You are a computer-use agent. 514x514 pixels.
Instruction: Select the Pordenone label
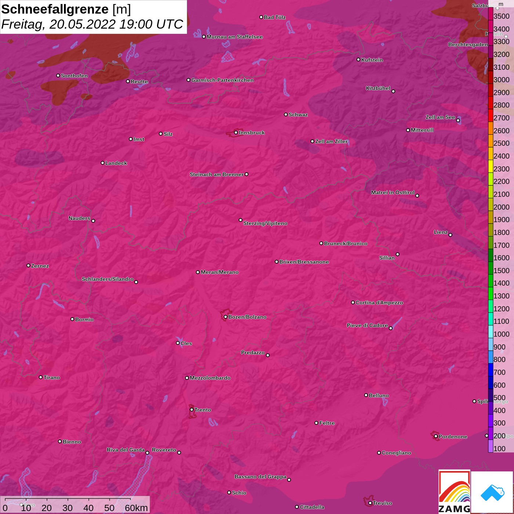(453, 437)
